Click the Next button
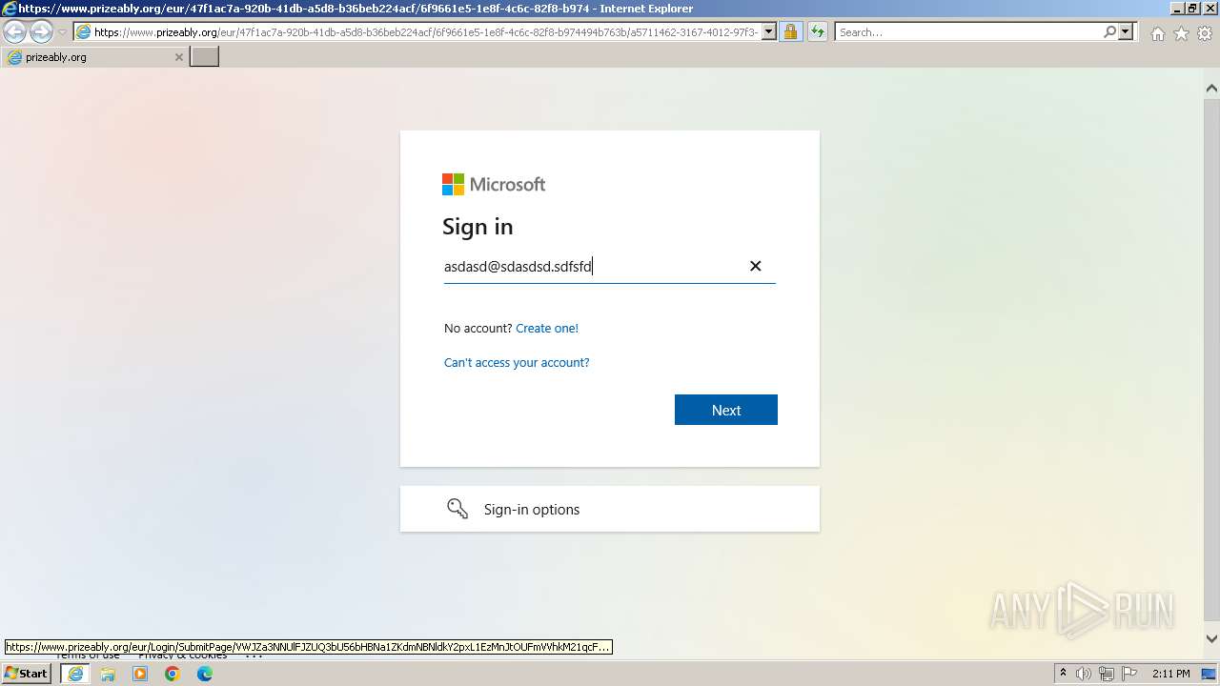This screenshot has height=686, width=1220. [726, 410]
